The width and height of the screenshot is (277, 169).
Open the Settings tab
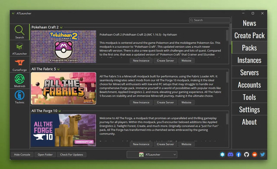[x=249, y=110]
